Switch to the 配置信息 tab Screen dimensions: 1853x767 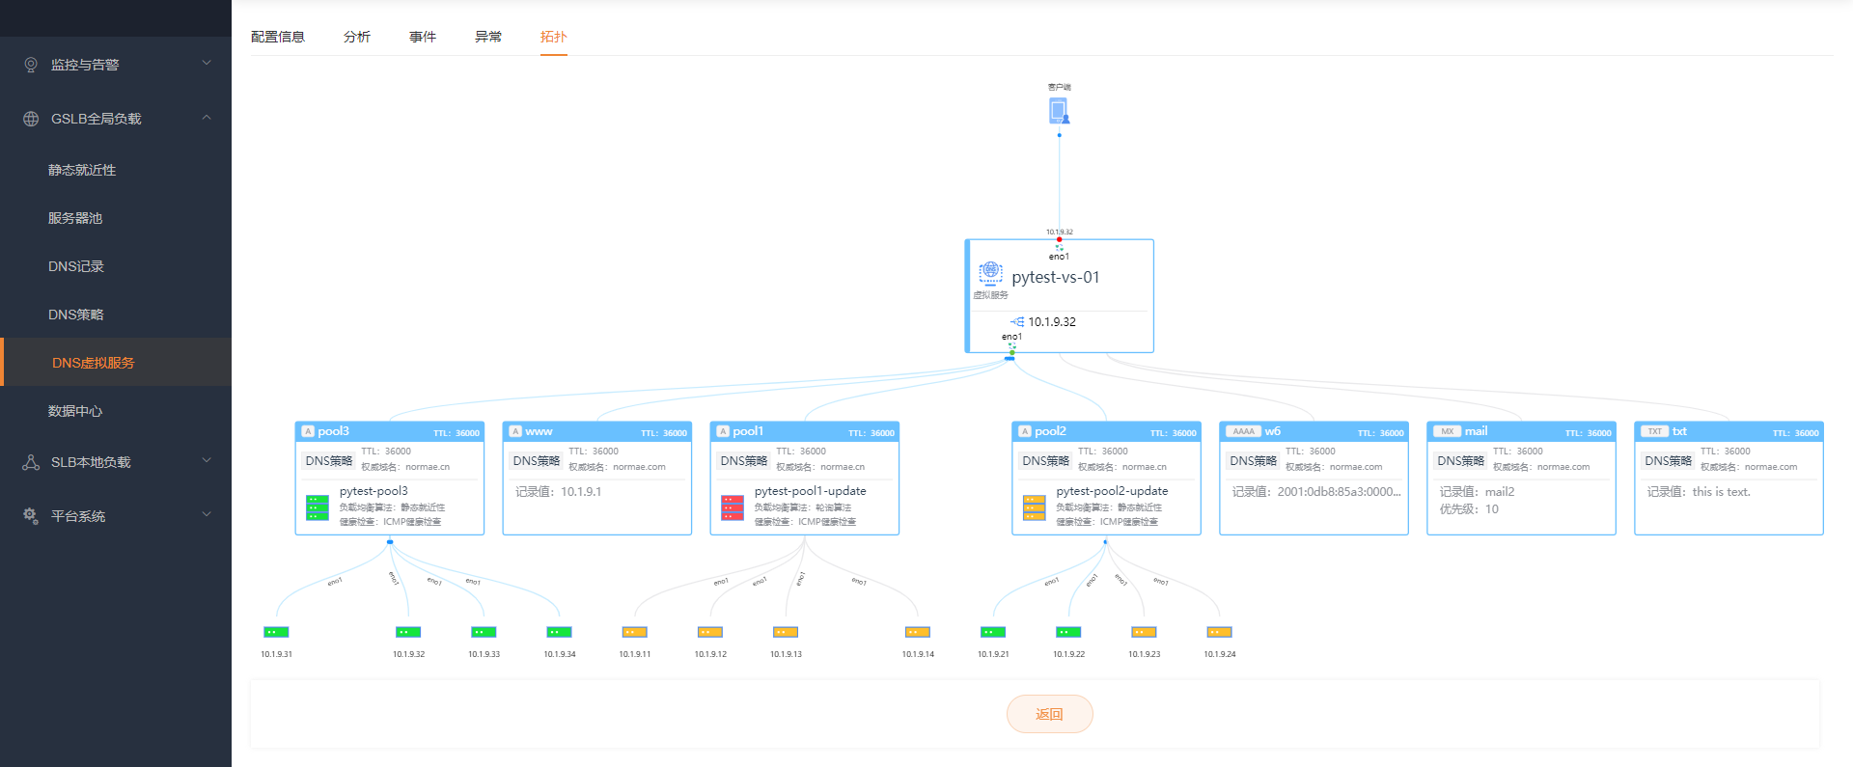tap(278, 37)
